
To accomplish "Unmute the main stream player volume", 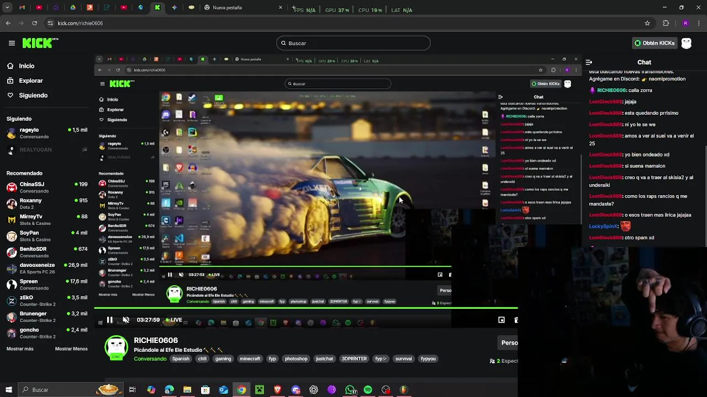I will pyautogui.click(x=126, y=320).
